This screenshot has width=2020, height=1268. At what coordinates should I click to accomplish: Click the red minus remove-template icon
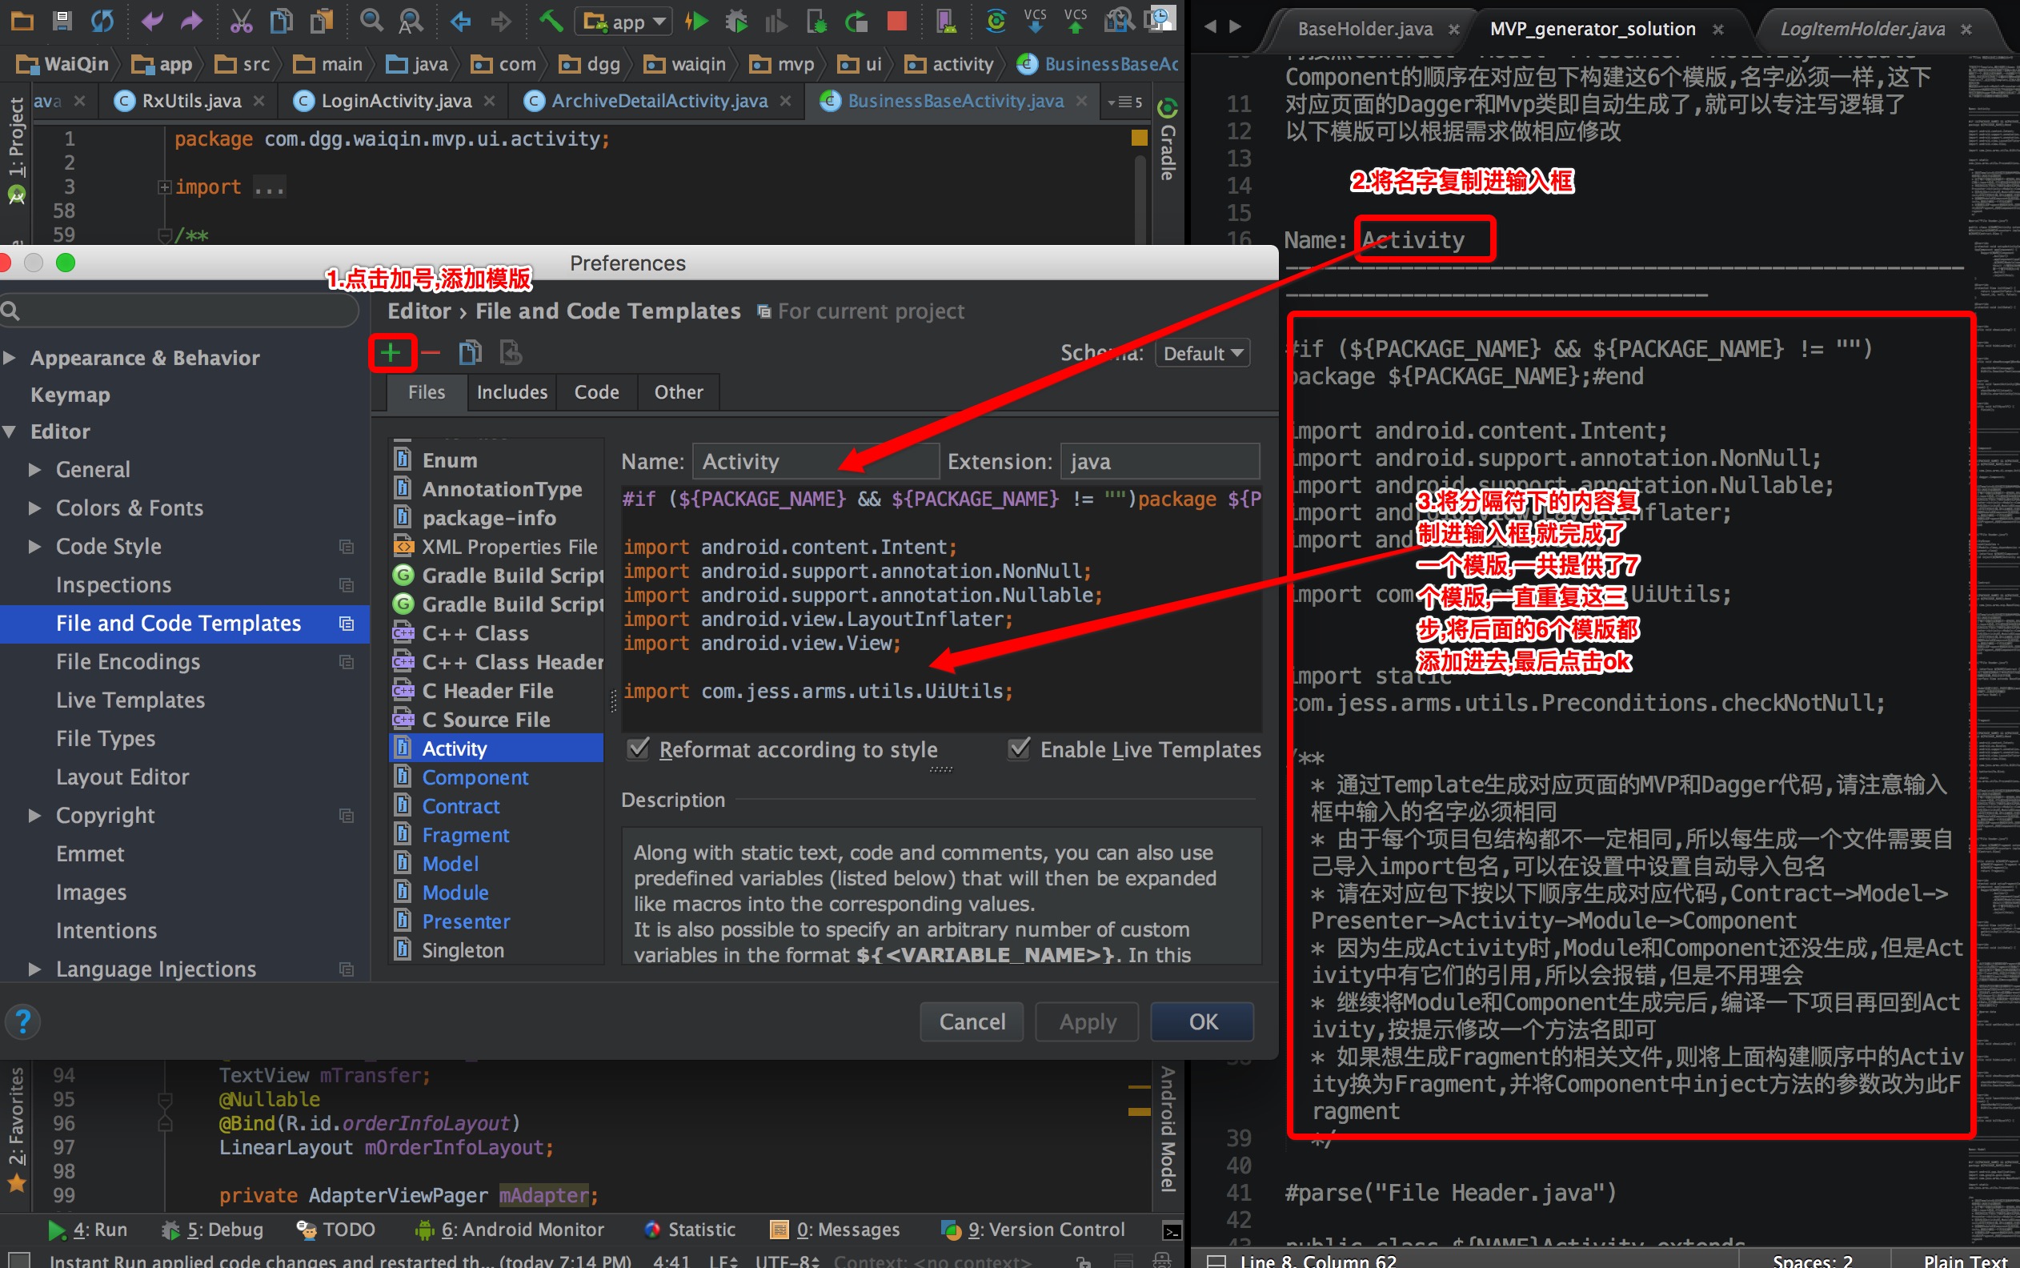pos(431,353)
